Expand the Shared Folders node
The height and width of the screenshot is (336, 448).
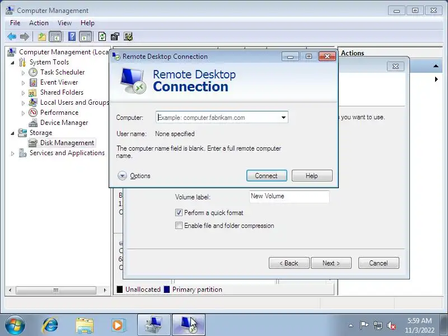pyautogui.click(x=23, y=93)
